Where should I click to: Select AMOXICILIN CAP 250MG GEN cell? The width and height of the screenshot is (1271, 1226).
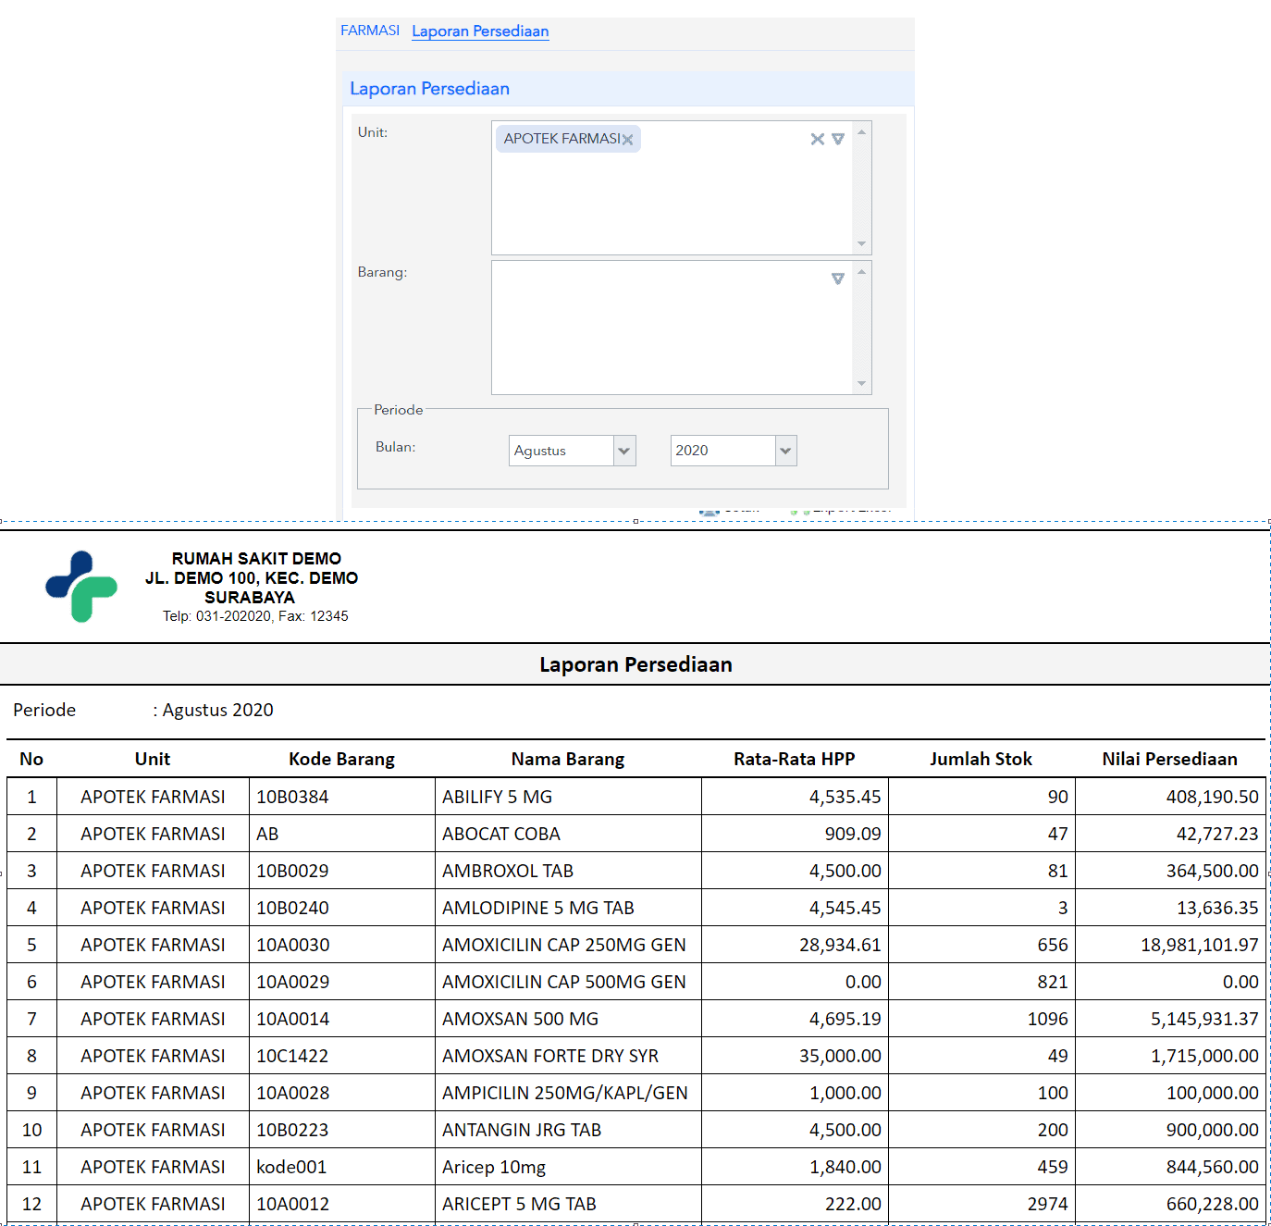tap(568, 945)
